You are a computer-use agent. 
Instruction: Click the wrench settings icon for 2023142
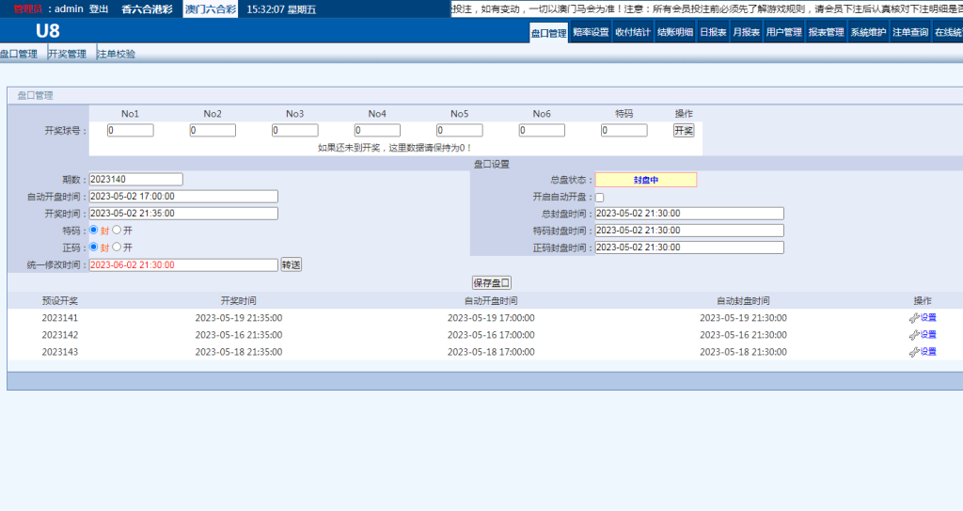[913, 335]
